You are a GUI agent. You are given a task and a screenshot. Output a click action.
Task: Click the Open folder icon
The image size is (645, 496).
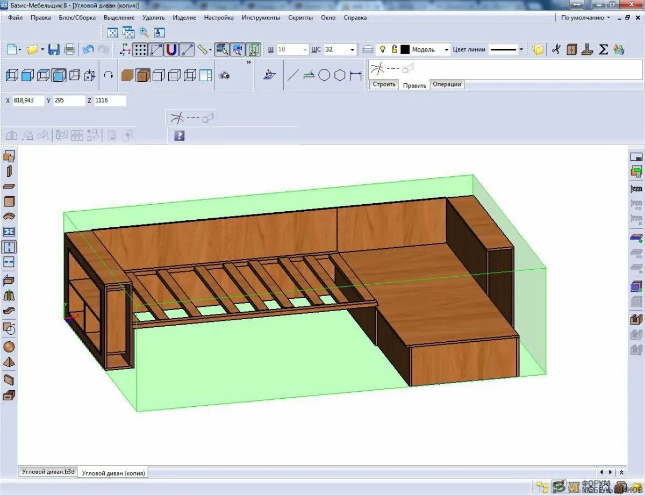point(32,49)
